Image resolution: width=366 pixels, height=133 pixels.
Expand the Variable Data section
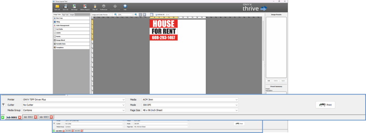coord(71,44)
